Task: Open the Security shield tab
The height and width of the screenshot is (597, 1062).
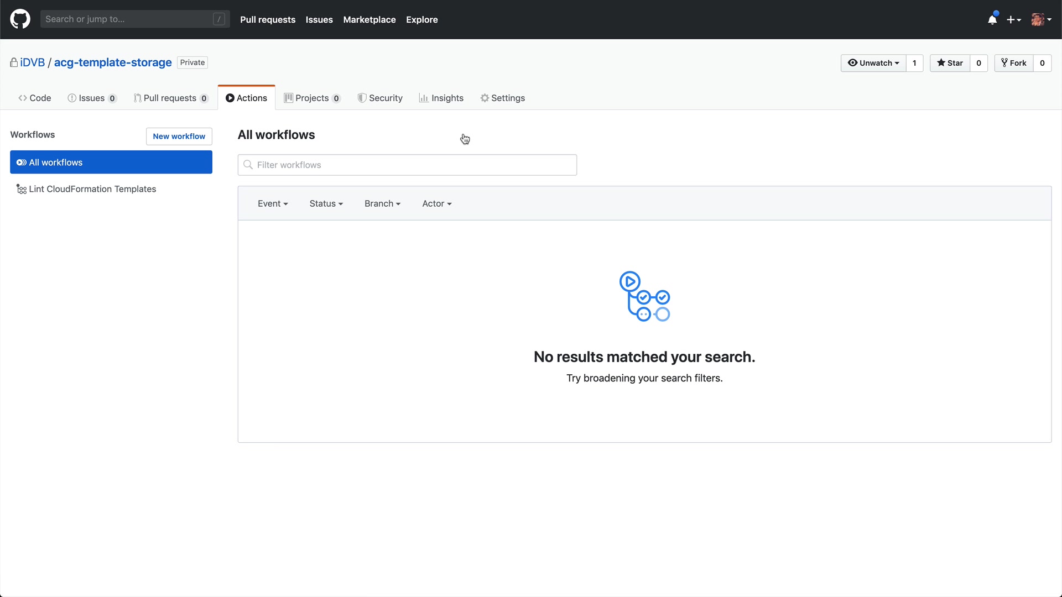Action: [380, 98]
